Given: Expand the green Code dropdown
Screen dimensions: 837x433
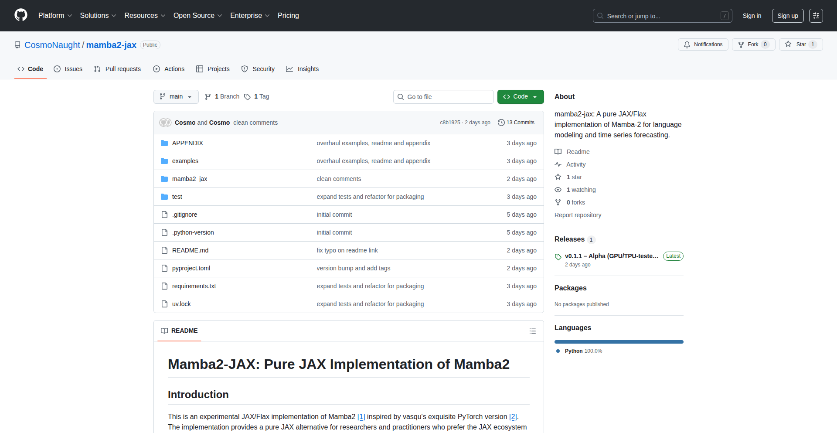Looking at the screenshot, I should tap(534, 96).
